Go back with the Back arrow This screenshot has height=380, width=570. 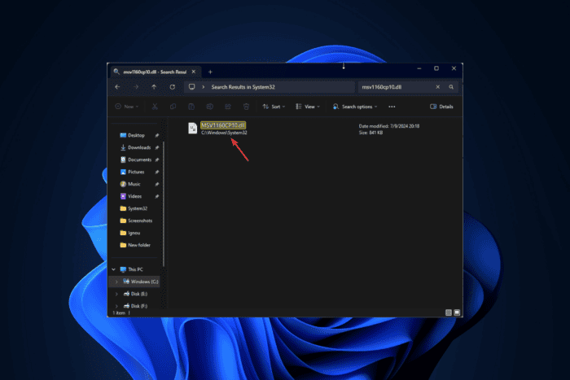117,87
